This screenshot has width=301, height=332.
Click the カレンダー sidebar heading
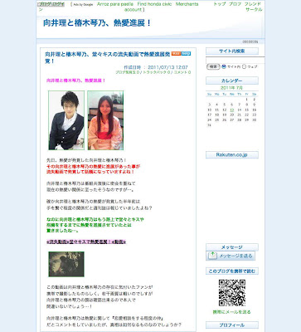pyautogui.click(x=232, y=81)
